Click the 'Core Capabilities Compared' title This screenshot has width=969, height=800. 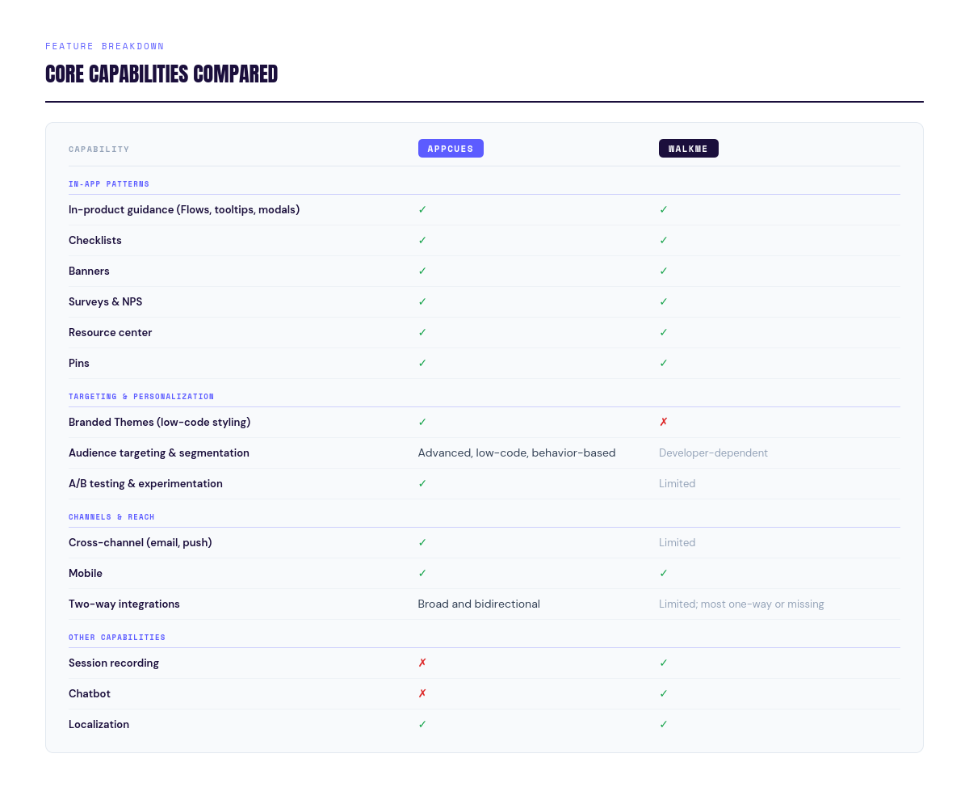click(161, 74)
